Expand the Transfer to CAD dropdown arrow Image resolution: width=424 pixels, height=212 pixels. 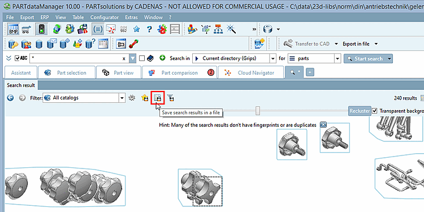tap(336, 44)
